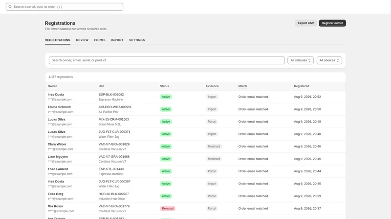The image size is (391, 219).
Task: Focus the serial, pool, or order search box
Action: click(65, 7)
